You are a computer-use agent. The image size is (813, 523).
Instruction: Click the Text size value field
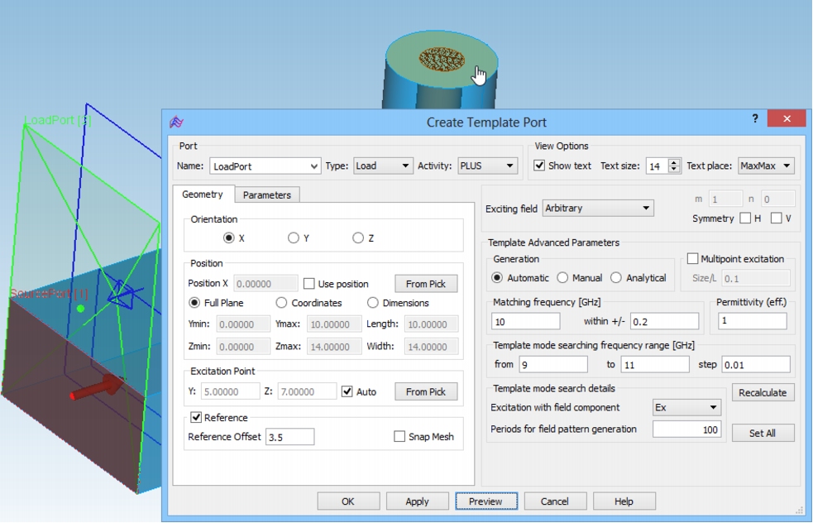click(x=657, y=166)
